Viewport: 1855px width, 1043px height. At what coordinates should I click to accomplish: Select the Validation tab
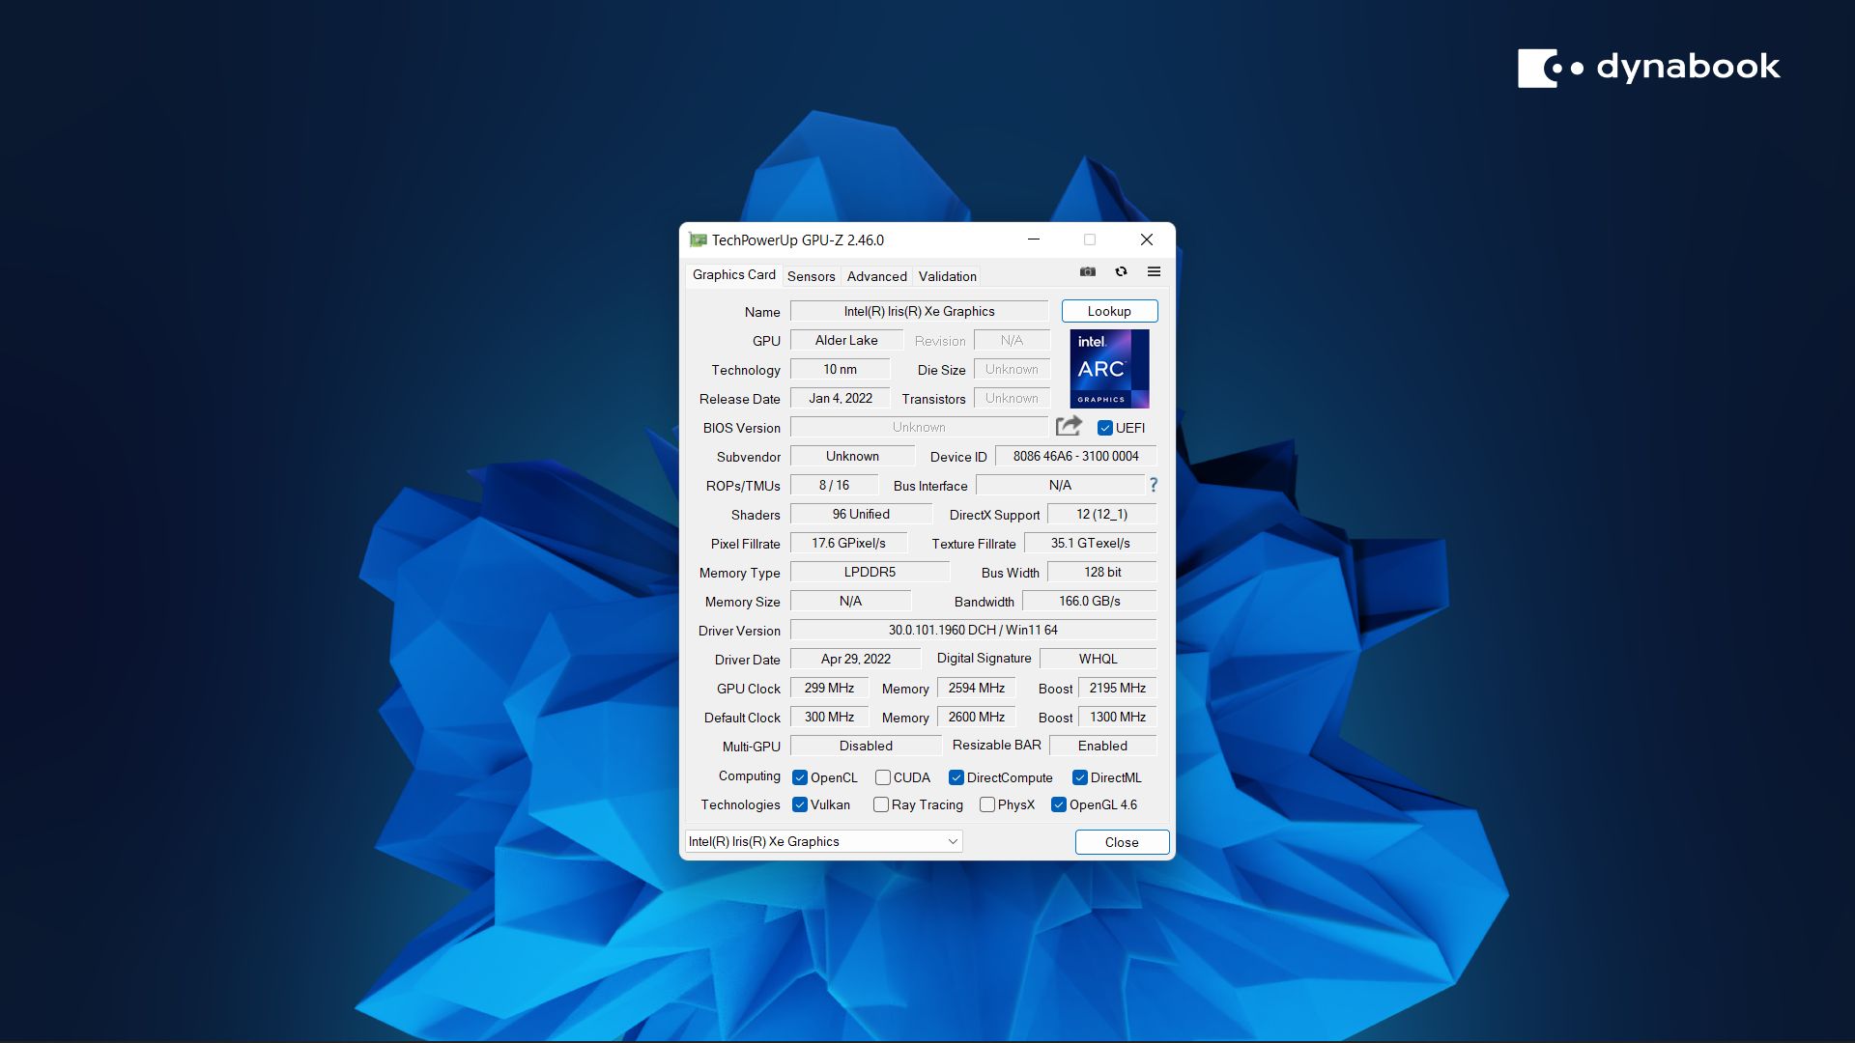click(946, 276)
